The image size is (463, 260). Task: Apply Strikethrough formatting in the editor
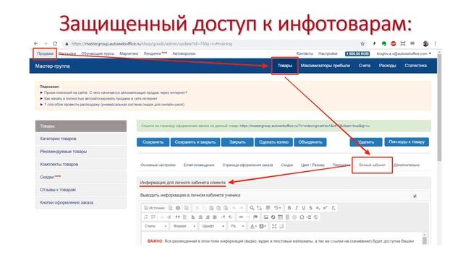[x=310, y=208]
